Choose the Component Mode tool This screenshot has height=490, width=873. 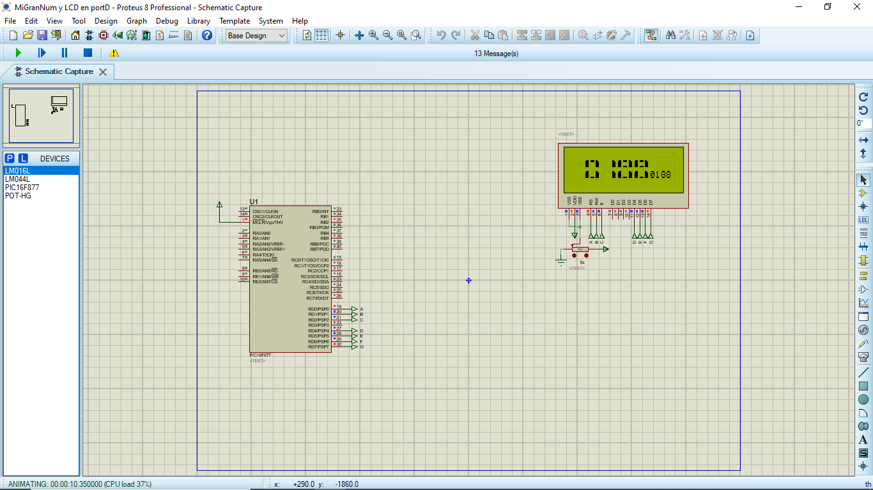coord(863,193)
